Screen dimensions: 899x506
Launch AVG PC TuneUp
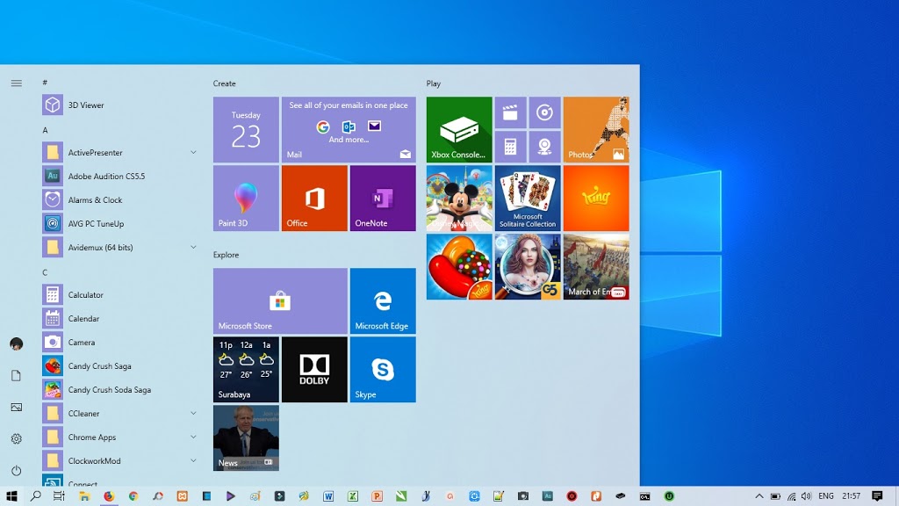coord(119,224)
